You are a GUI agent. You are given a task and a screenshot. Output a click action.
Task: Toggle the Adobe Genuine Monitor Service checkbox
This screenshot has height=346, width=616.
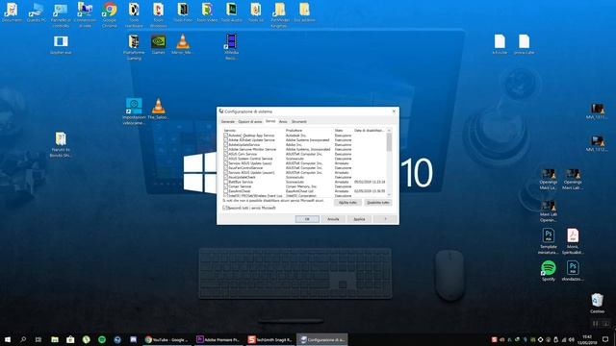point(226,149)
